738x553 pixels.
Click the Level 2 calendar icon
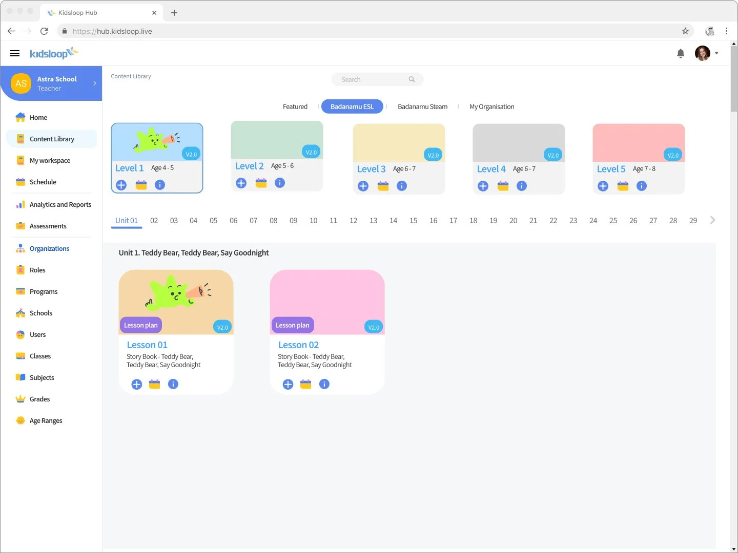coord(261,183)
